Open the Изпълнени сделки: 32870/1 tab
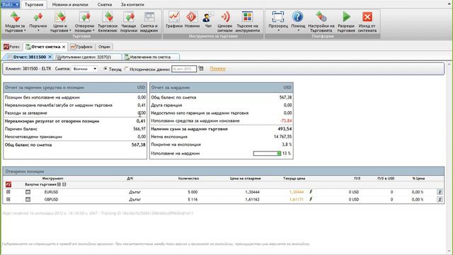This screenshot has height=255, width=453. coord(88,57)
